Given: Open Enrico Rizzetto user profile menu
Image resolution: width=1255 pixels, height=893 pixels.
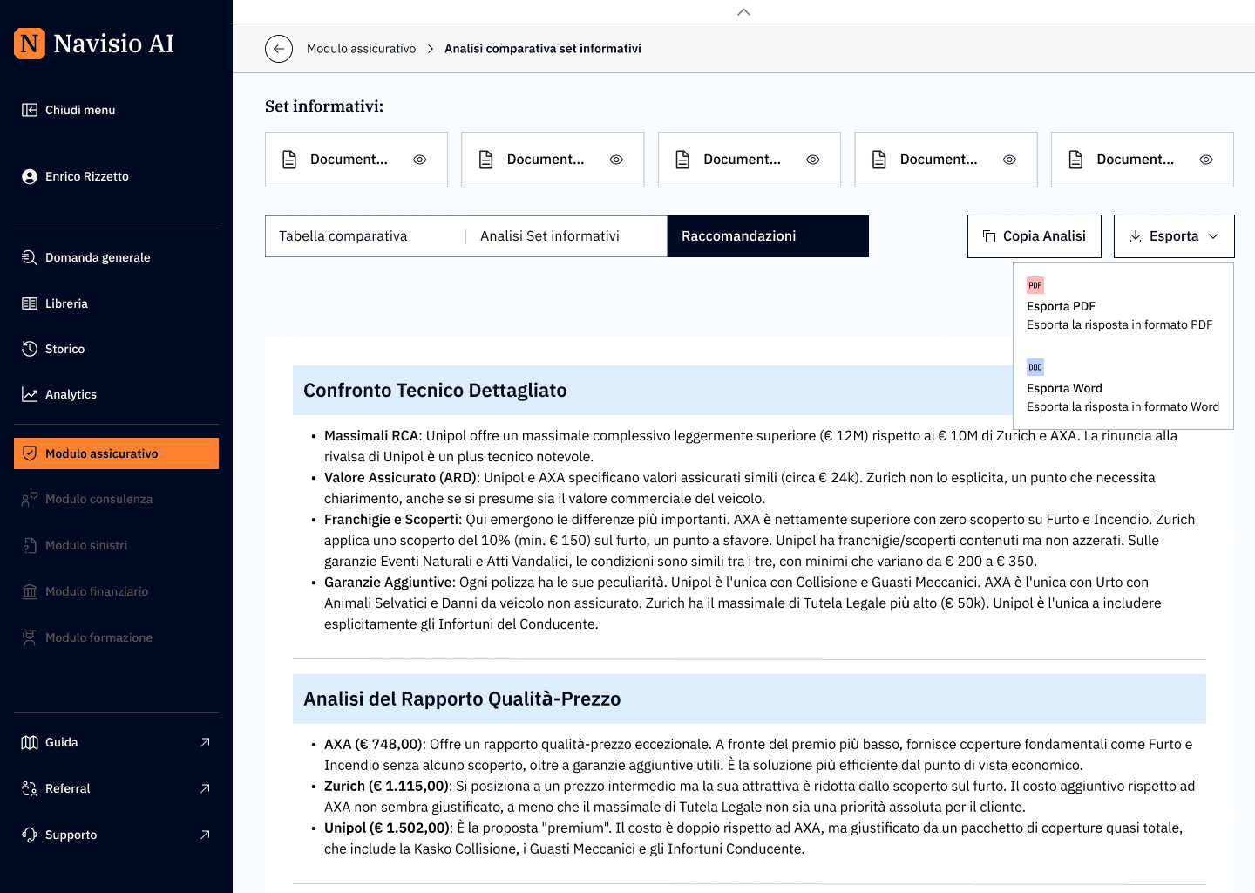Looking at the screenshot, I should coord(86,176).
